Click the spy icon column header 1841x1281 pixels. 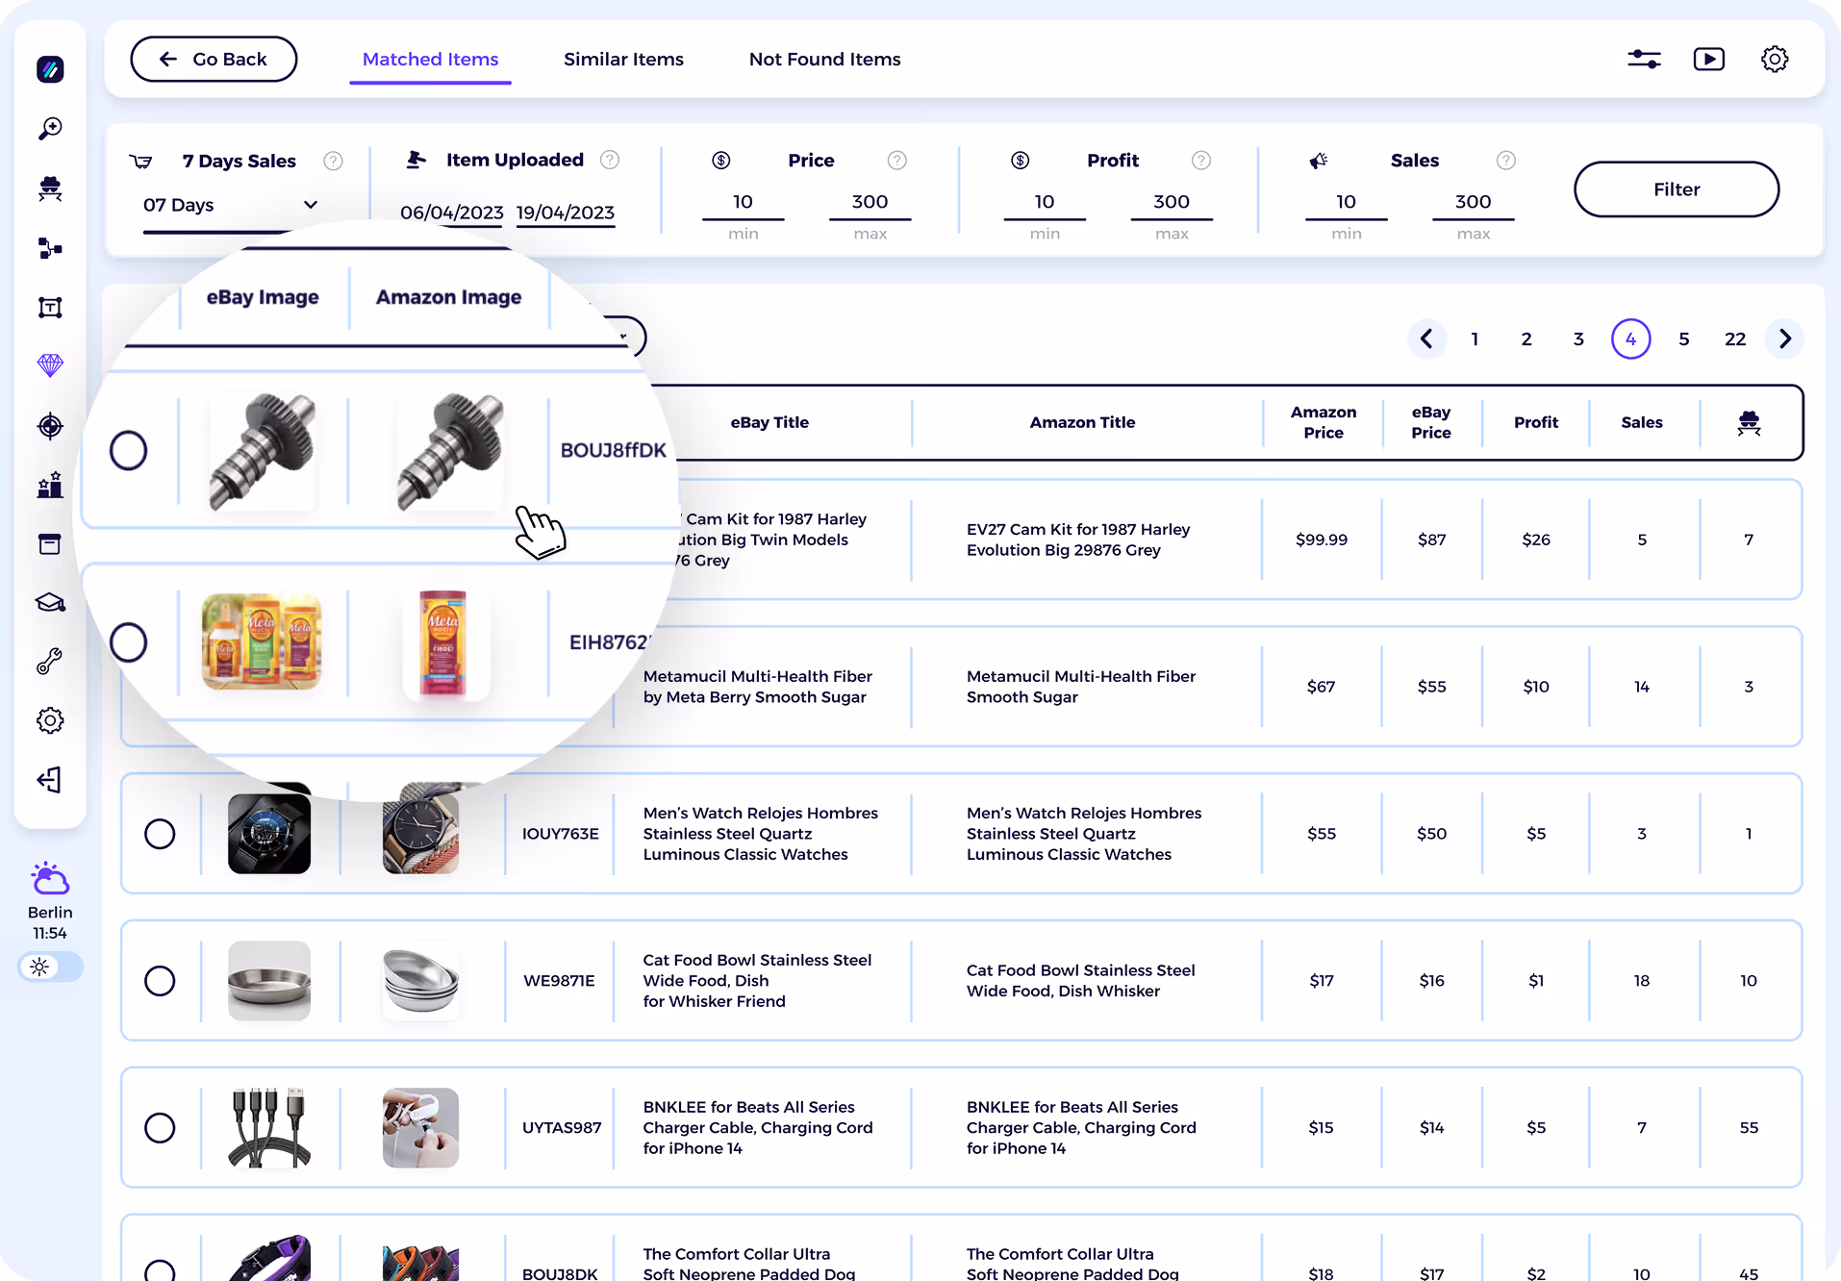tap(1749, 422)
